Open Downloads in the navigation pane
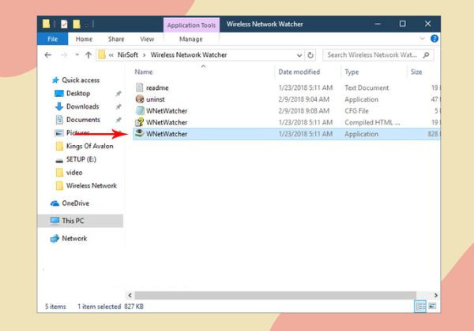Screen dimensions: 474x331 coord(82,106)
